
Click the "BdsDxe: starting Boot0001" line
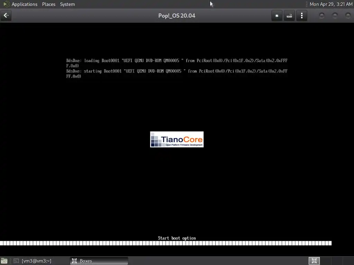pyautogui.click(x=177, y=74)
